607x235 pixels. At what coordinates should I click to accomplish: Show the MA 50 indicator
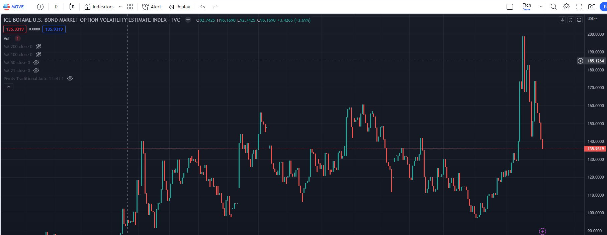pos(36,62)
